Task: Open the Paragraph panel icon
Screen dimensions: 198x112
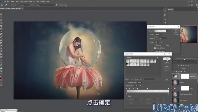Action: pyautogui.click(x=165, y=22)
